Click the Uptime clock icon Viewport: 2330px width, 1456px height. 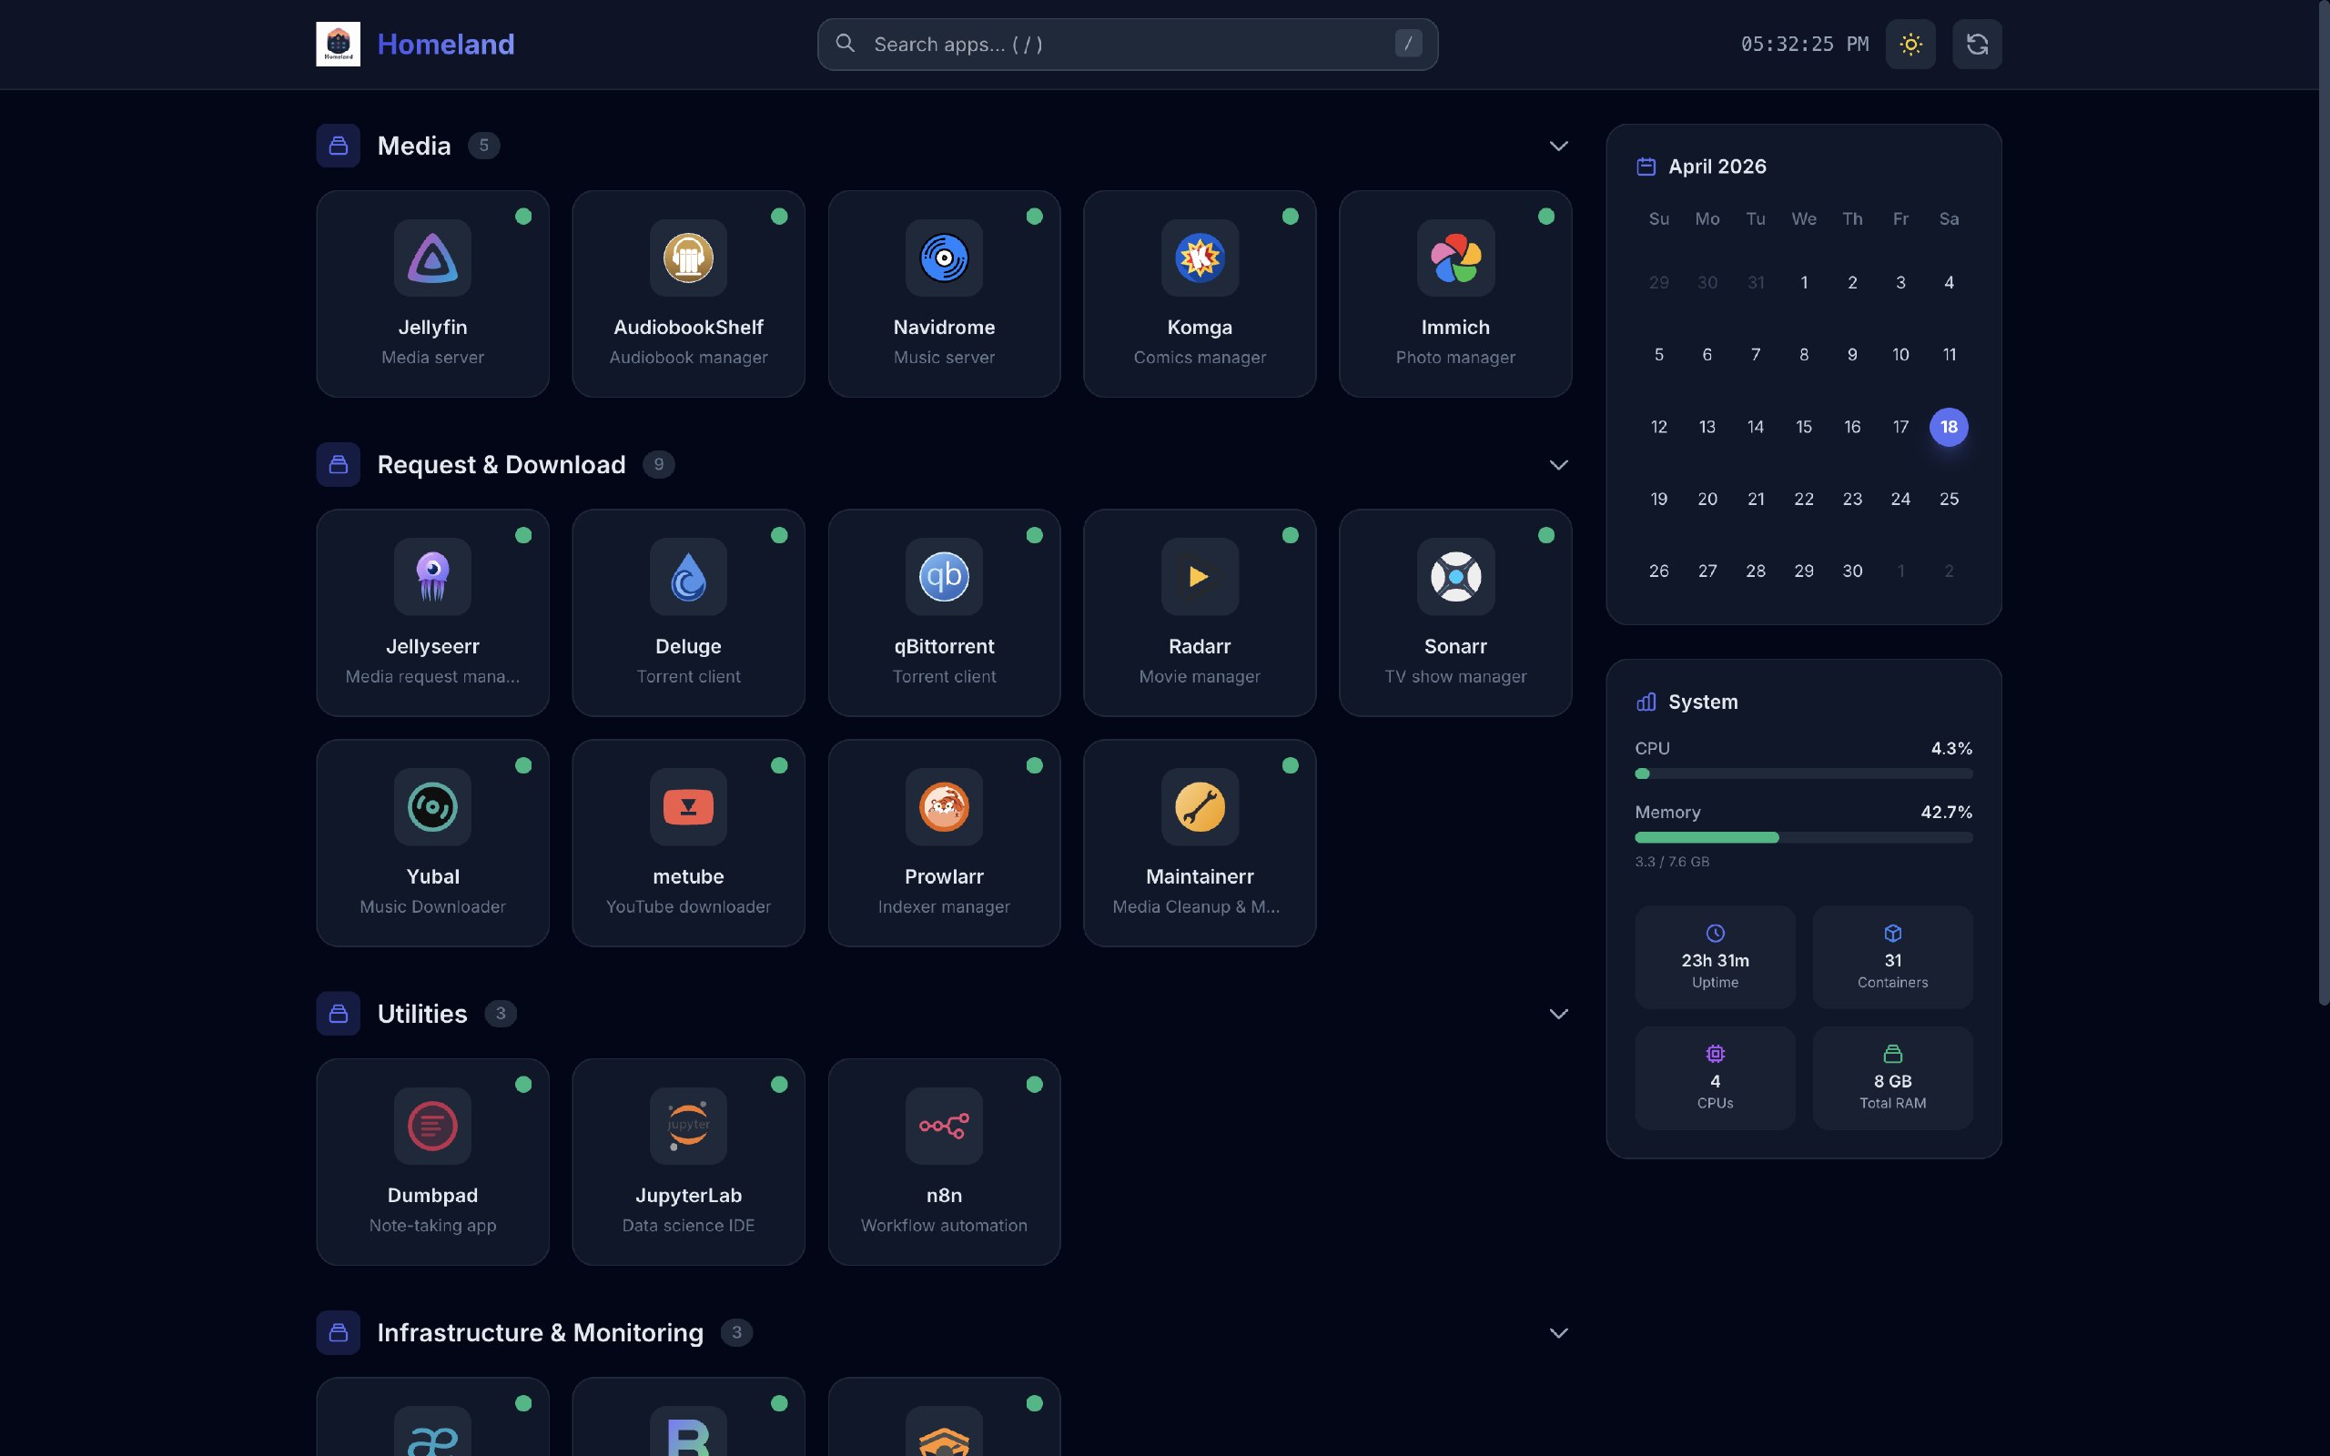pos(1715,933)
